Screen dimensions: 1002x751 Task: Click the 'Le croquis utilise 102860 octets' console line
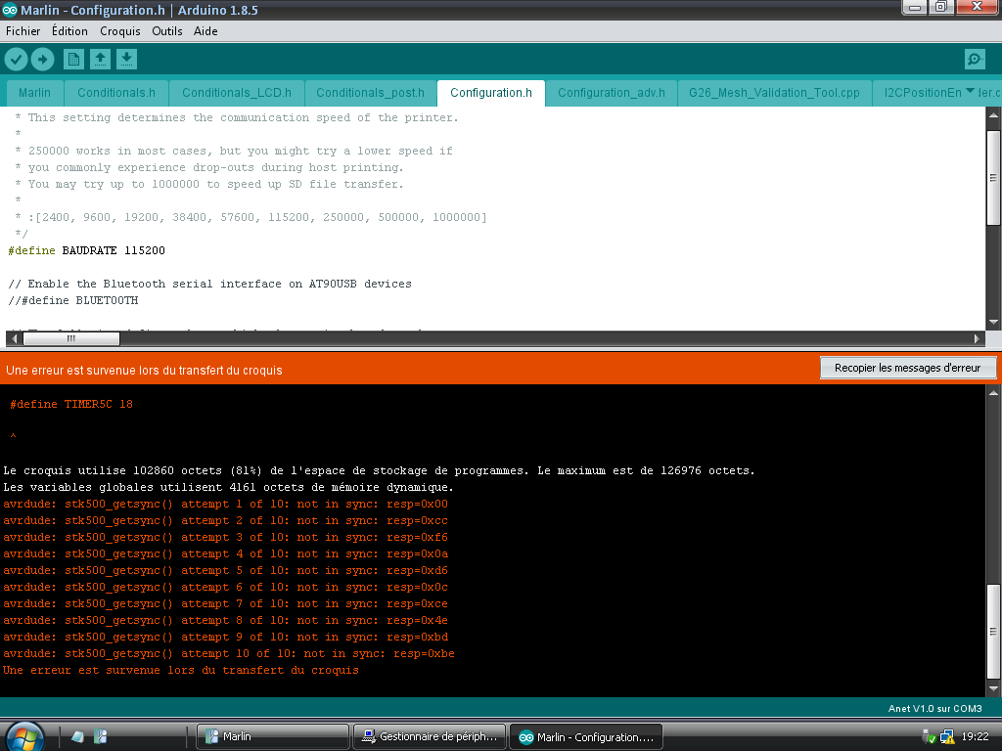[x=379, y=470]
